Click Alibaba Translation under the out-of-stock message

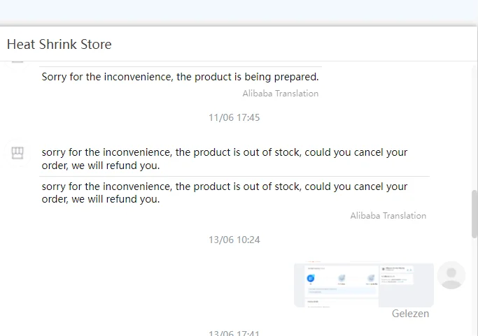tap(388, 216)
